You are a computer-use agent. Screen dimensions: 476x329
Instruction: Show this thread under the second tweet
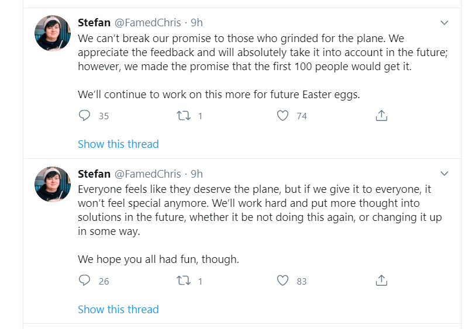[x=118, y=309]
